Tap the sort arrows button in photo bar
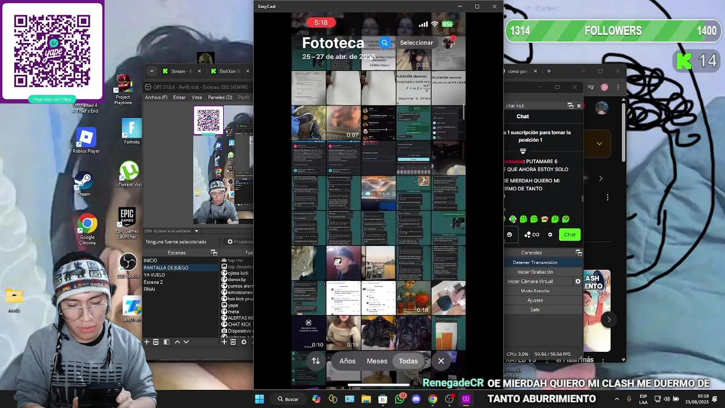The height and width of the screenshot is (408, 725). click(x=316, y=361)
